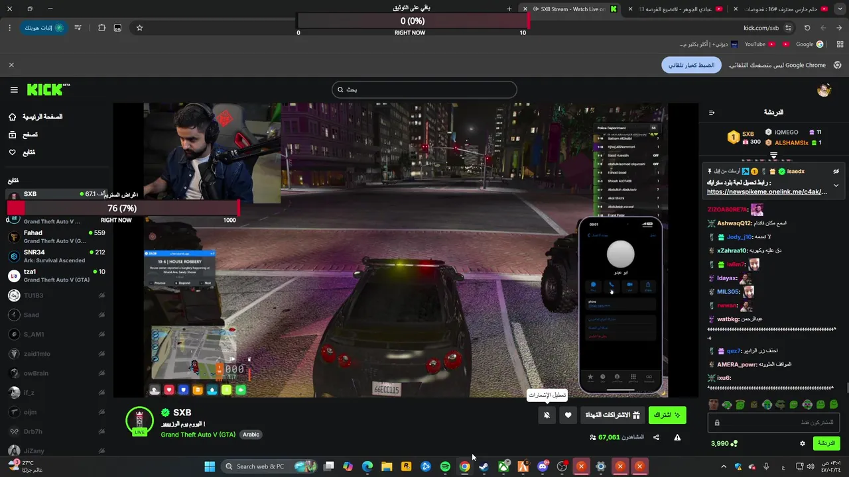The image size is (849, 477).
Task: Open the Windows Start menu
Action: coord(210,466)
